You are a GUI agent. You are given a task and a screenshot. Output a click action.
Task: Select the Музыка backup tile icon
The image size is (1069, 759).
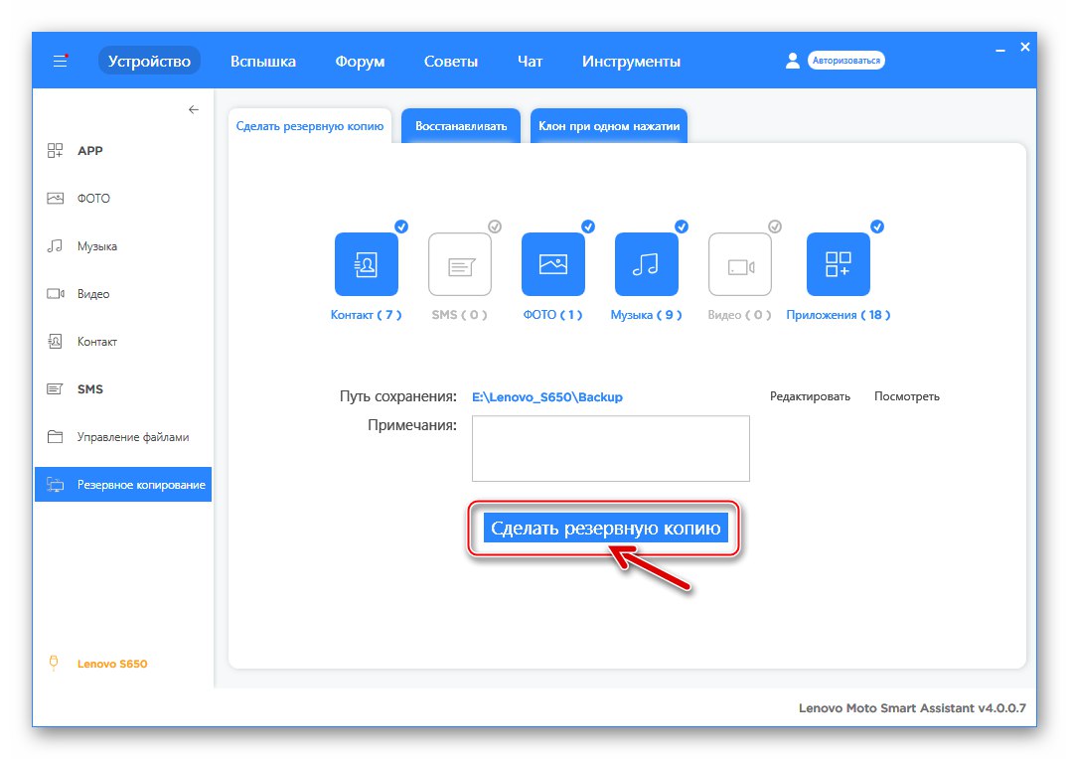point(647,264)
